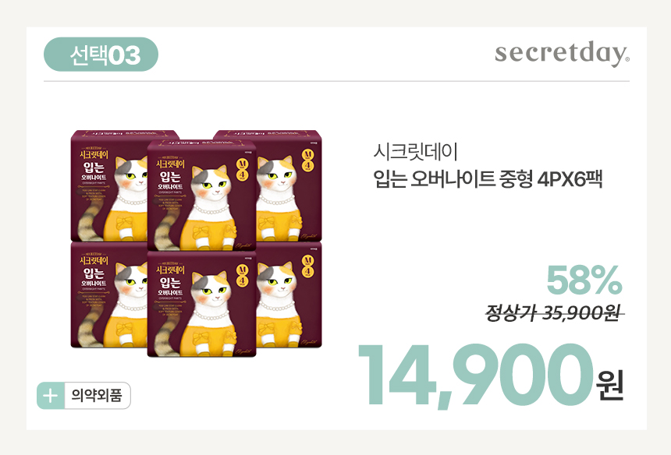Viewport: 671px width, 455px height.
Task: Click the green plus icon
Action: [x=51, y=396]
